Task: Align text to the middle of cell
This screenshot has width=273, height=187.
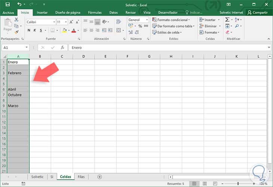Action: tap(91, 22)
